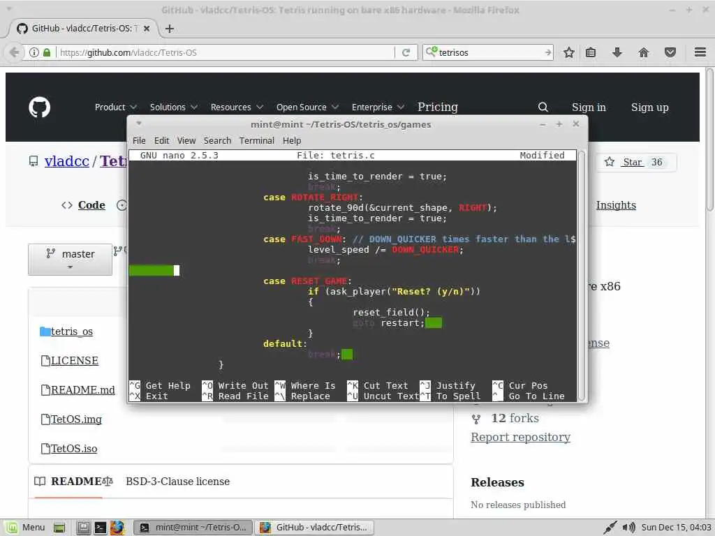
Task: Click the tetrisos search box
Action: (489, 52)
